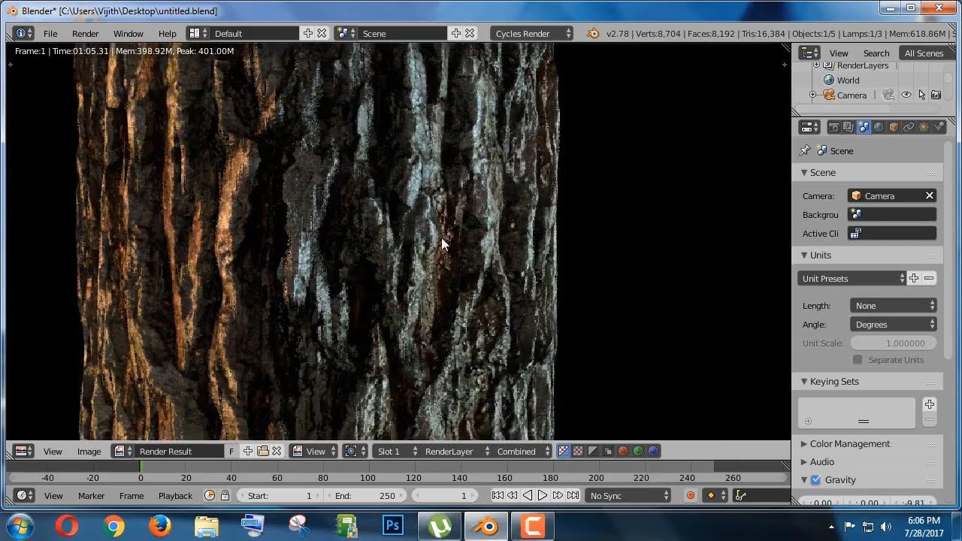Add a keying set with plus
This screenshot has width=962, height=541.
click(x=930, y=404)
